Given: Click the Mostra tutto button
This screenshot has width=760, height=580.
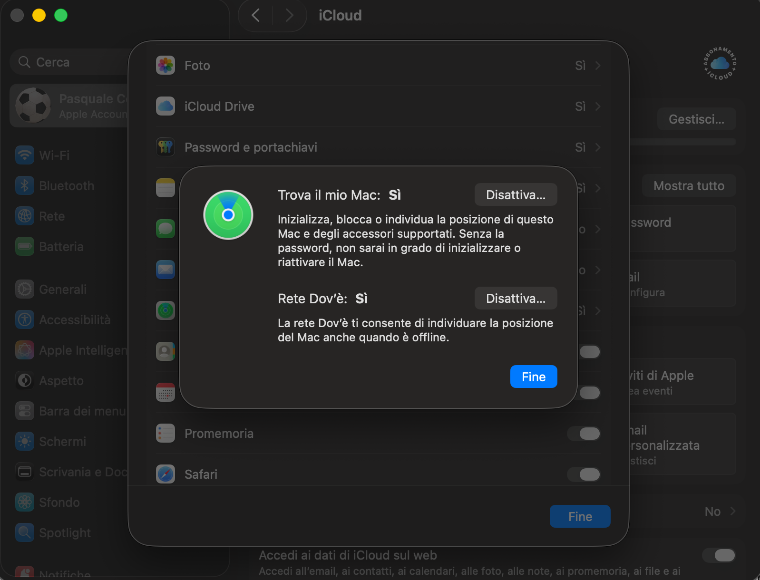Looking at the screenshot, I should [689, 185].
